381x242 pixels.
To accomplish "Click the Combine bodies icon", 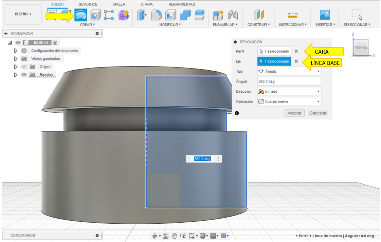I will point(185,15).
